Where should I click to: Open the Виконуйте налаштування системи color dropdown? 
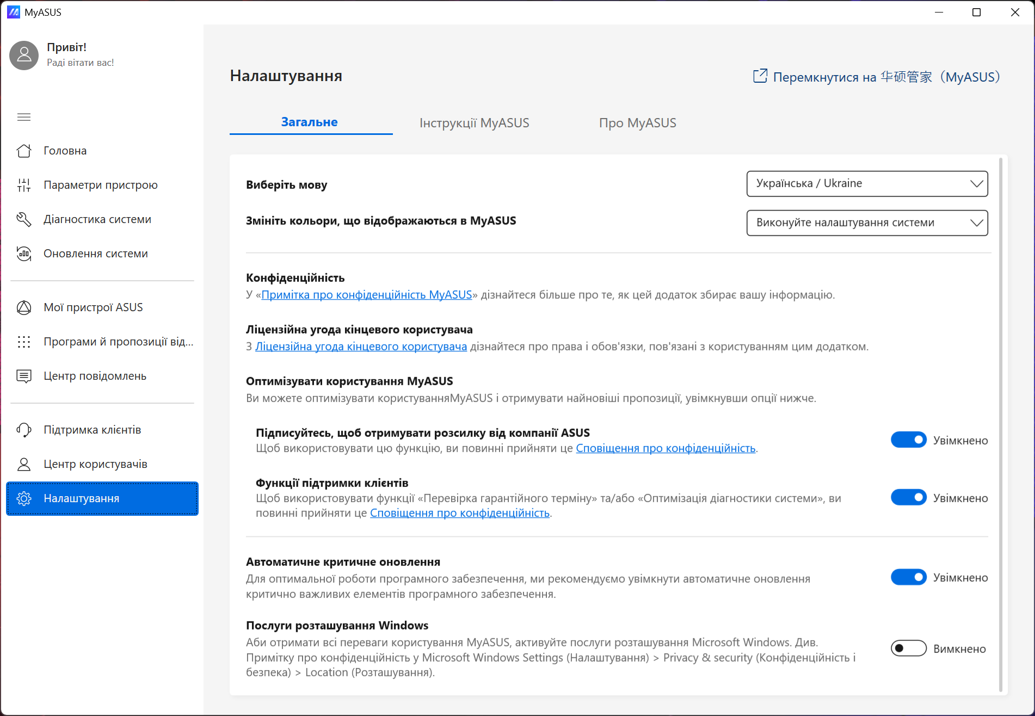coord(867,223)
